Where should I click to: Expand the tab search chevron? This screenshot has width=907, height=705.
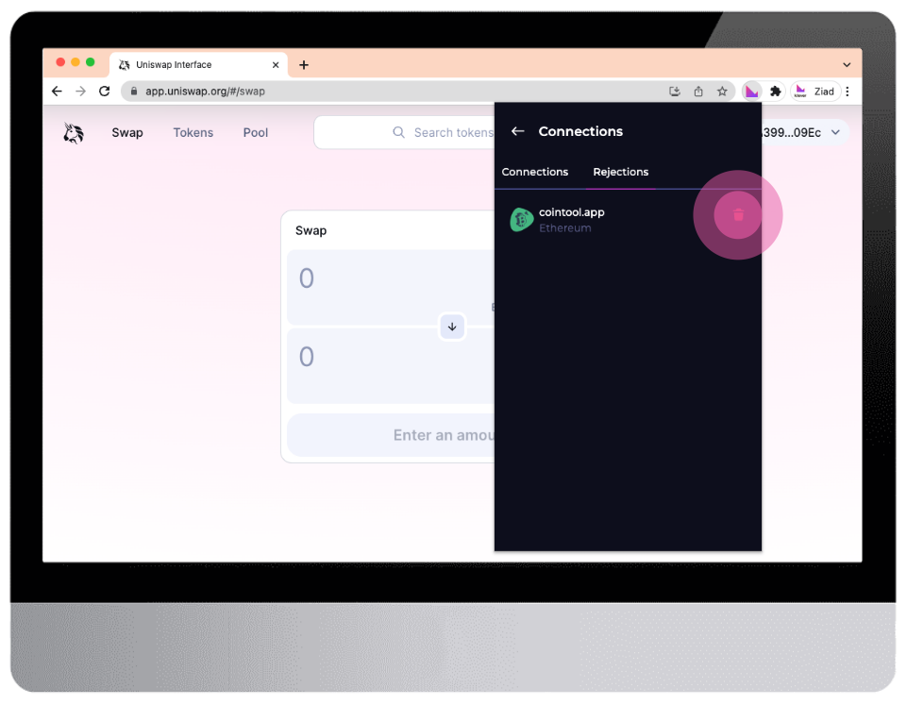point(847,65)
